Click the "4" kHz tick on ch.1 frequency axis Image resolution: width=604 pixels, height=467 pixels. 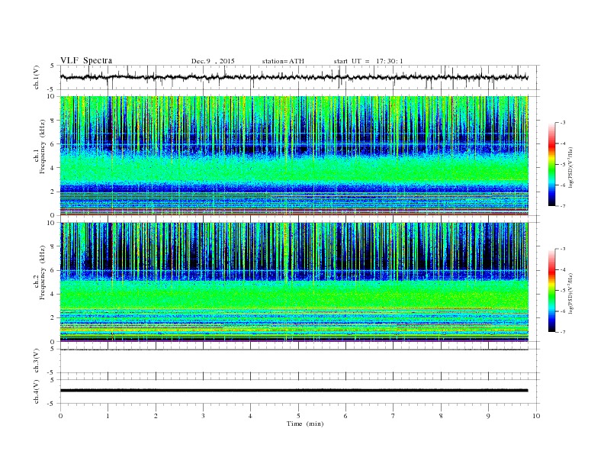coord(53,168)
